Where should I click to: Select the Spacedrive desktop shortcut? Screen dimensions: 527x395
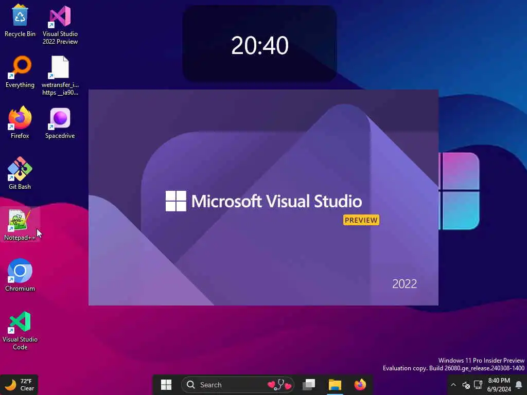point(60,122)
